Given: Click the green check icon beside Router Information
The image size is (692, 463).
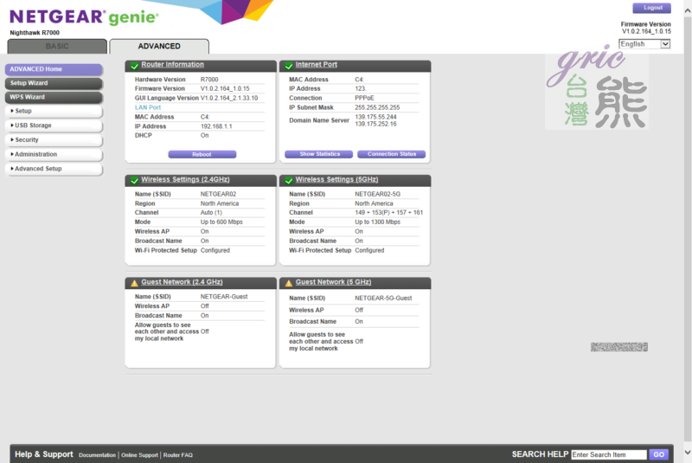Looking at the screenshot, I should tap(134, 67).
